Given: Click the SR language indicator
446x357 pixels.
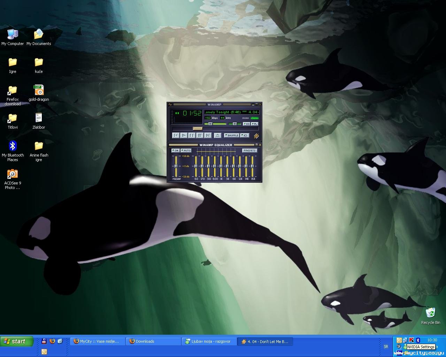Looking at the screenshot, I should click(x=386, y=347).
